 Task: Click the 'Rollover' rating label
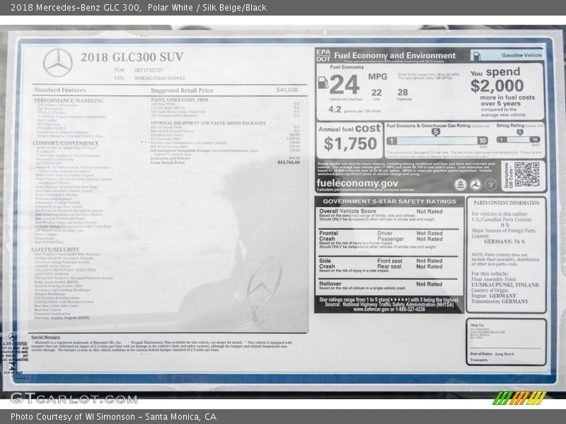coord(330,284)
